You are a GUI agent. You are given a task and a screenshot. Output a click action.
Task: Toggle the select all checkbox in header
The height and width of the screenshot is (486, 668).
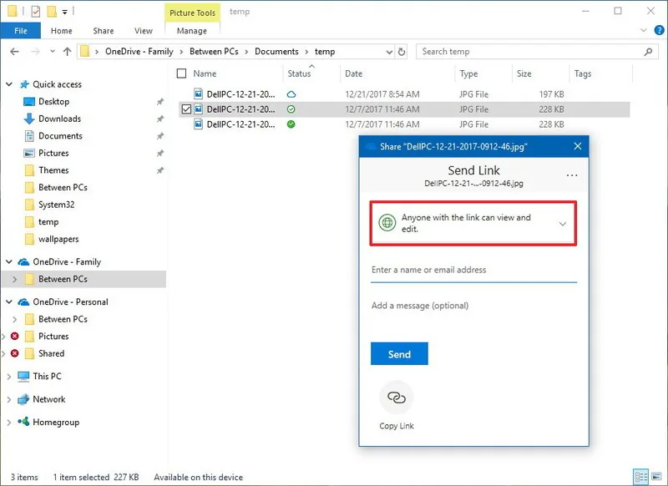click(x=181, y=73)
